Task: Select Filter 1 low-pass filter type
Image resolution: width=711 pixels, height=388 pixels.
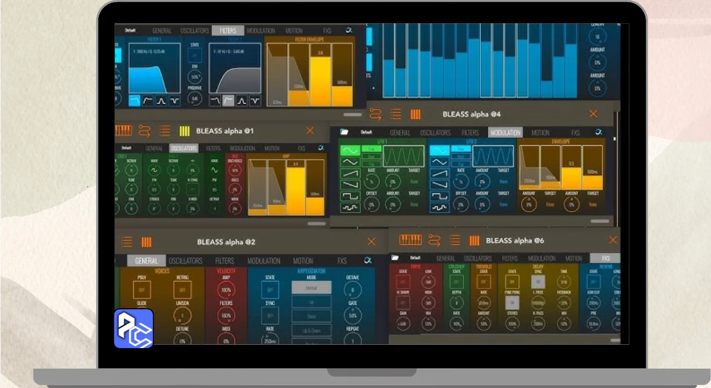Action: (135, 101)
